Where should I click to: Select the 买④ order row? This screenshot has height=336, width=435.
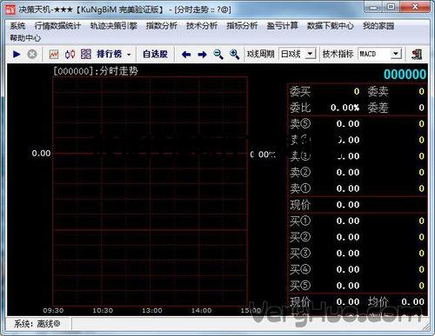(357, 269)
